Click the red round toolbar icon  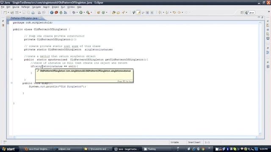point(56,13)
